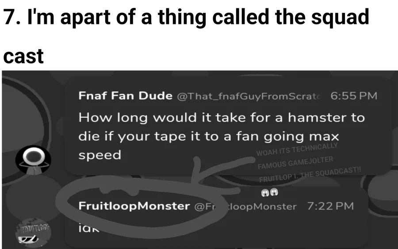Click the @FruitloopMonster handle text
Viewport: 398px width, 249px height.
(x=245, y=207)
